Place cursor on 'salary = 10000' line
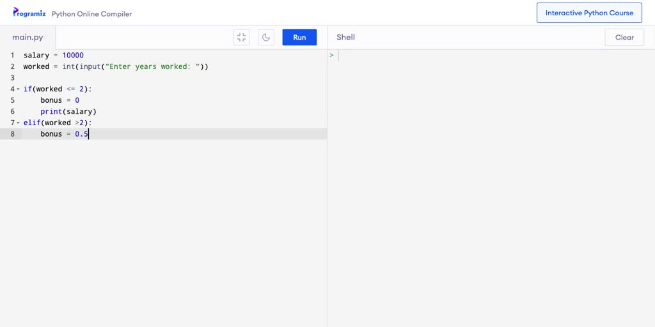The width and height of the screenshot is (655, 327). tap(54, 55)
